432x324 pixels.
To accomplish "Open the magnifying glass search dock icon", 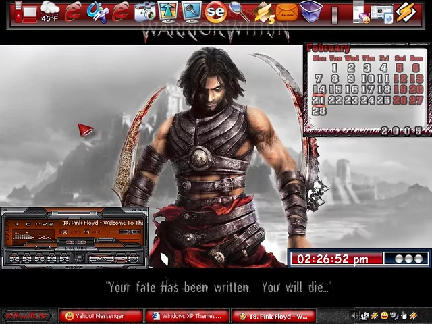I will (239, 11).
